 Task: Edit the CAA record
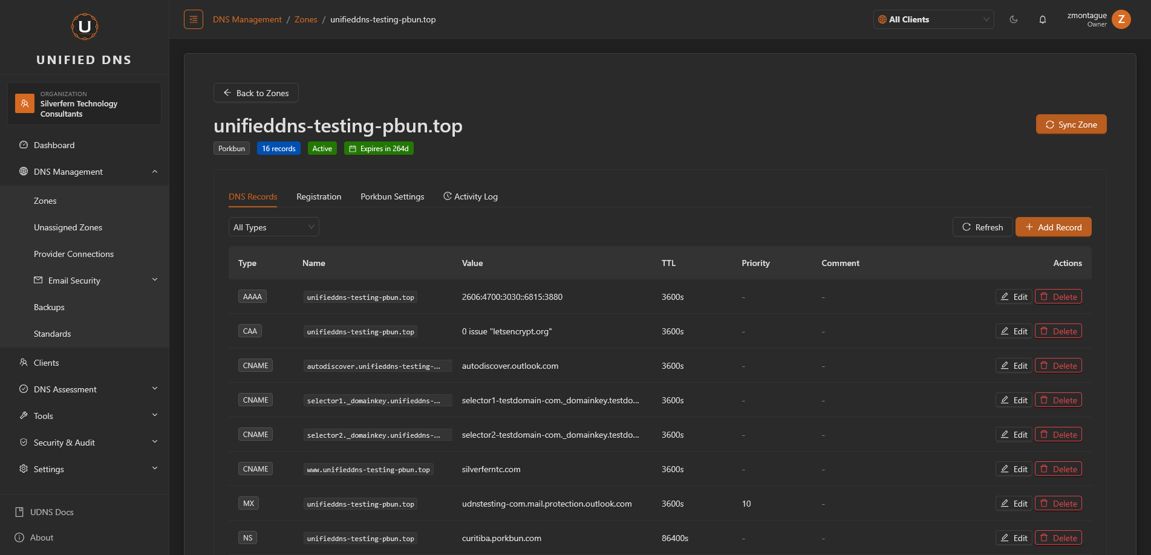coord(1014,331)
